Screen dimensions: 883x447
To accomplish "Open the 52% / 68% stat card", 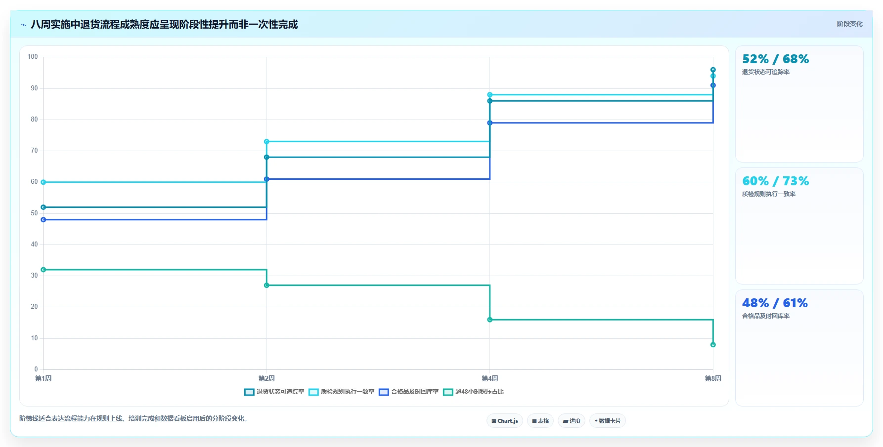I will [x=799, y=104].
